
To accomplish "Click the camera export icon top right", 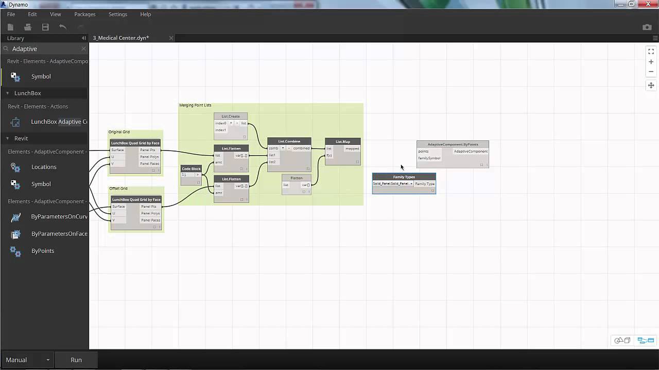I will (647, 27).
